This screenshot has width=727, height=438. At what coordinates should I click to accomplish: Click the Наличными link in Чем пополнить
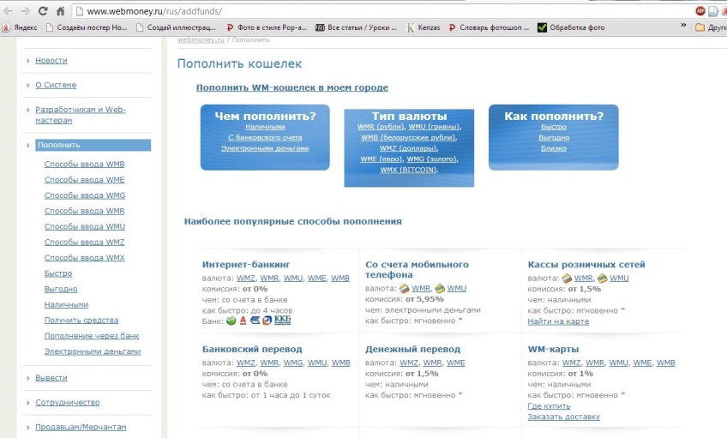point(265,127)
